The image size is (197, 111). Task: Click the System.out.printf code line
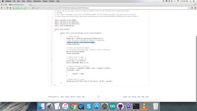(89, 81)
